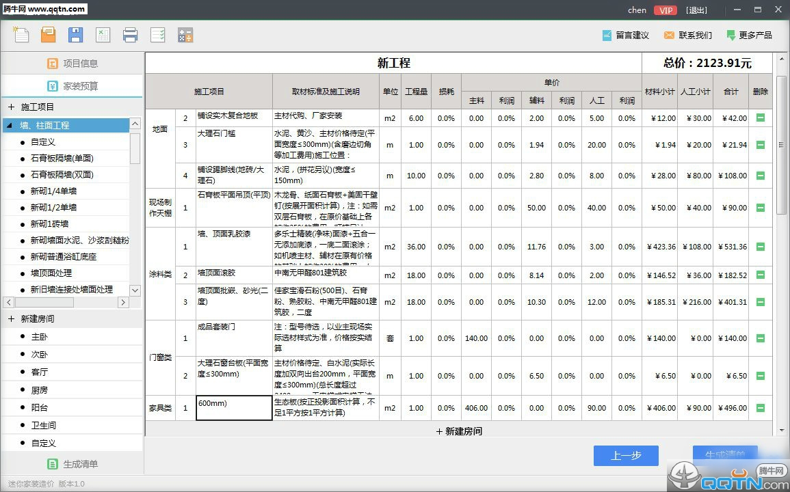The width and height of the screenshot is (790, 492).
Task: Open existing project folder icon
Action: click(49, 34)
